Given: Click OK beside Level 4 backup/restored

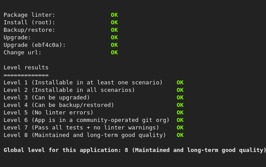Looking at the screenshot, I should [180, 105].
